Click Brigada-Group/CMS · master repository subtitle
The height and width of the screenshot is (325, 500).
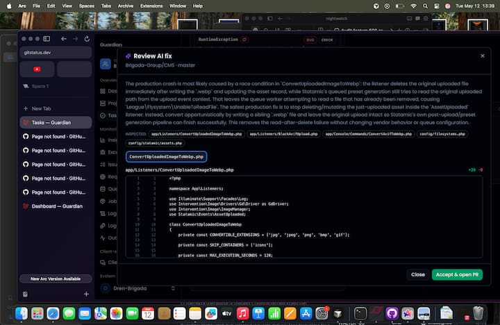[160, 65]
